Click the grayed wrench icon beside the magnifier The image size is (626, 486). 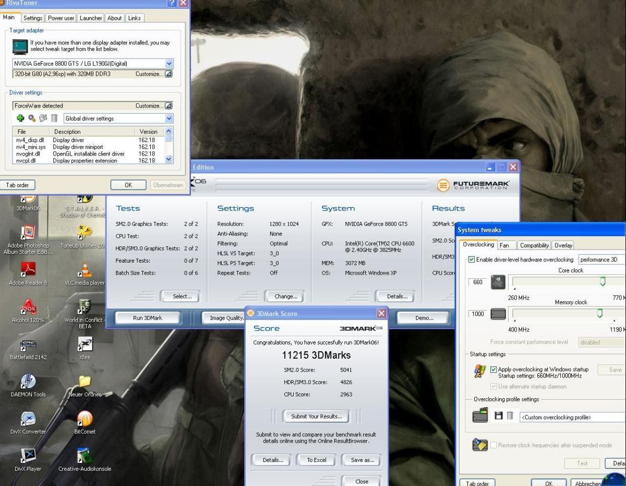[43, 118]
